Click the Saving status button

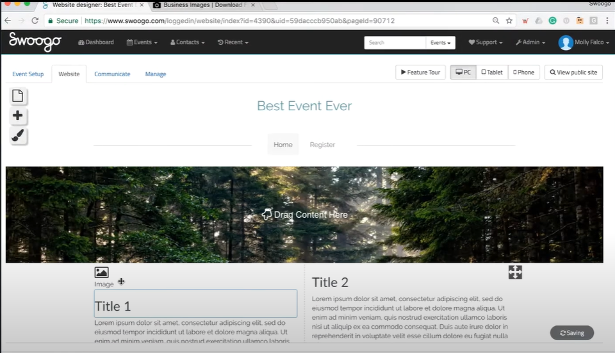pyautogui.click(x=572, y=332)
